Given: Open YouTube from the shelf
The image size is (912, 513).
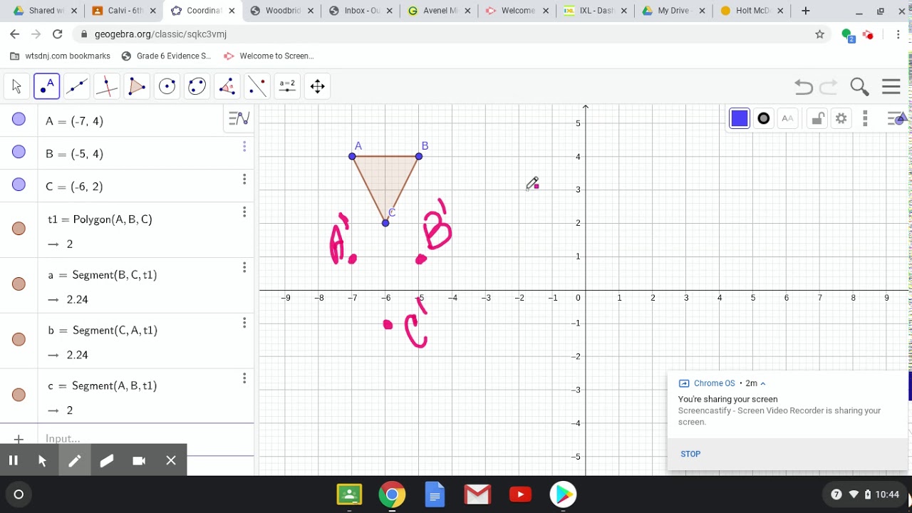Looking at the screenshot, I should click(520, 494).
